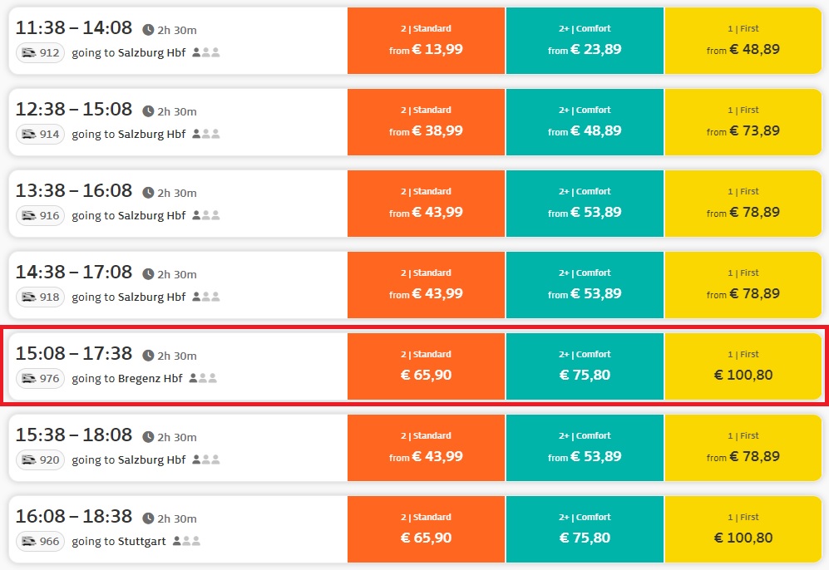829x570 pixels.
Task: Choose the Comfort € 75,80 fare to Bregenz Hbf
Action: [x=585, y=366]
